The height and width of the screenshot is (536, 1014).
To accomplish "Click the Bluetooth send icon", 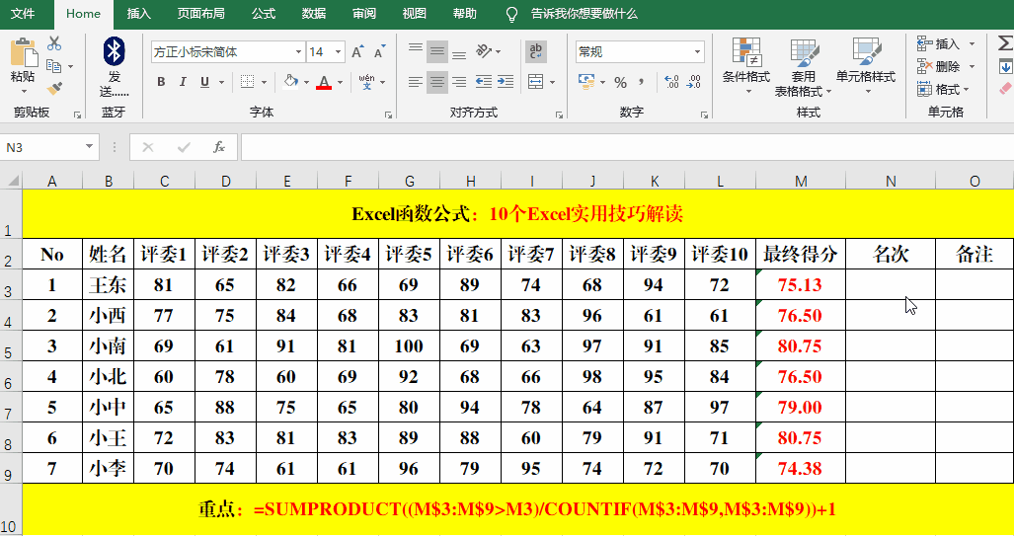I will coord(115,51).
